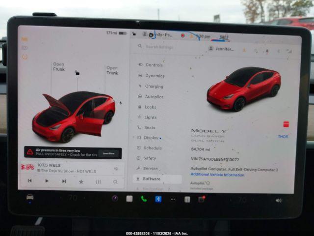Open the dashcam icon with red dot
The image size is (314, 236).
(x=202, y=199)
